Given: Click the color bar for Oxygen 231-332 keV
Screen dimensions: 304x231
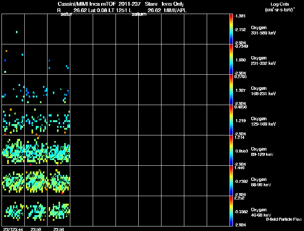Looking at the screenshot, I should point(231,60).
